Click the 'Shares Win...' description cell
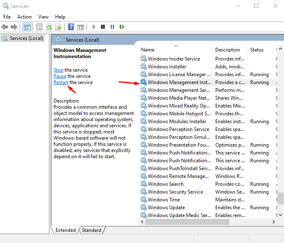284x243 pixels. (229, 98)
